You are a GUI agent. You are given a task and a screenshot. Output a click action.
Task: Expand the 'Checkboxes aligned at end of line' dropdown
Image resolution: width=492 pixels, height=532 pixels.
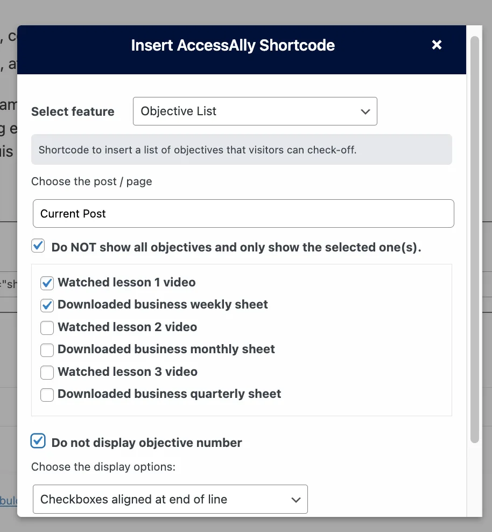click(x=170, y=499)
